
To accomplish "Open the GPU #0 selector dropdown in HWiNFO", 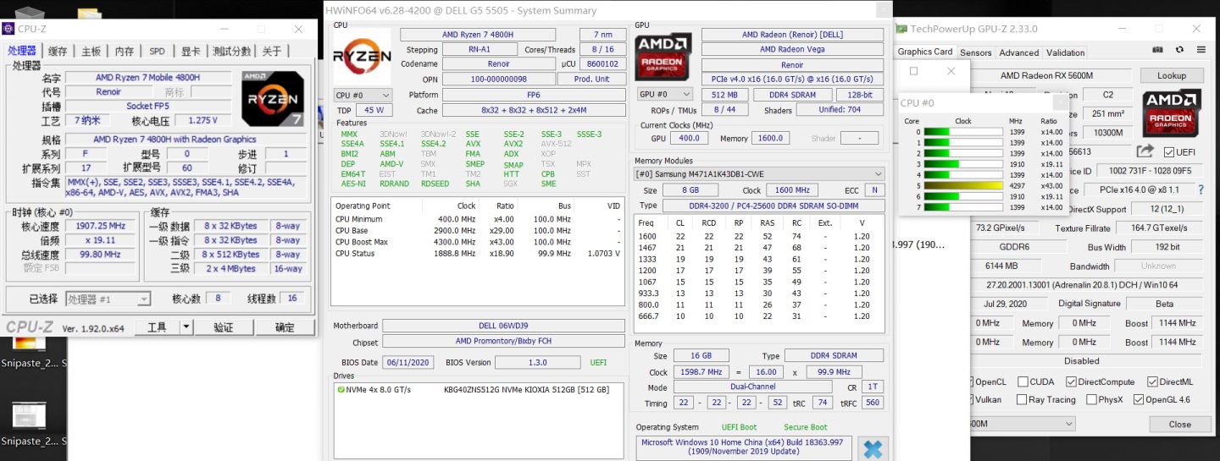I will coord(665,95).
